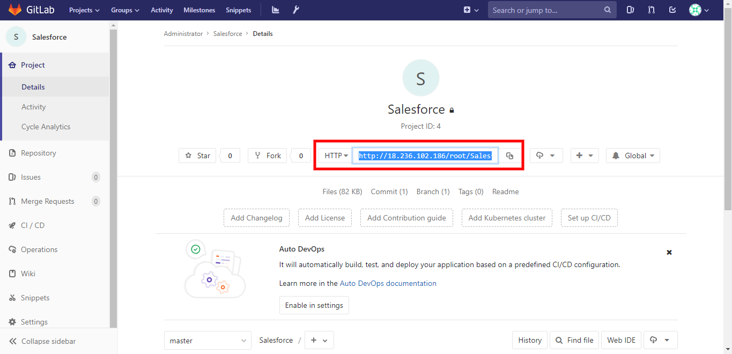Open Projects menu in navbar
The width and height of the screenshot is (732, 354).
pos(84,10)
